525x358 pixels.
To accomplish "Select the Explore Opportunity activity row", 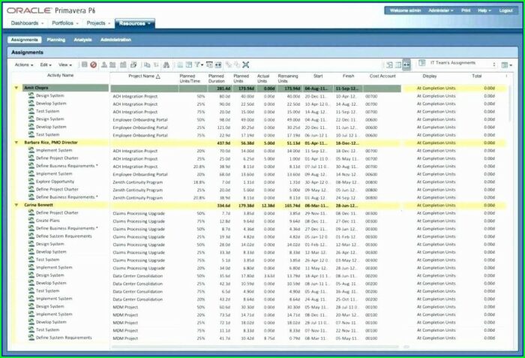I will tap(258, 182).
